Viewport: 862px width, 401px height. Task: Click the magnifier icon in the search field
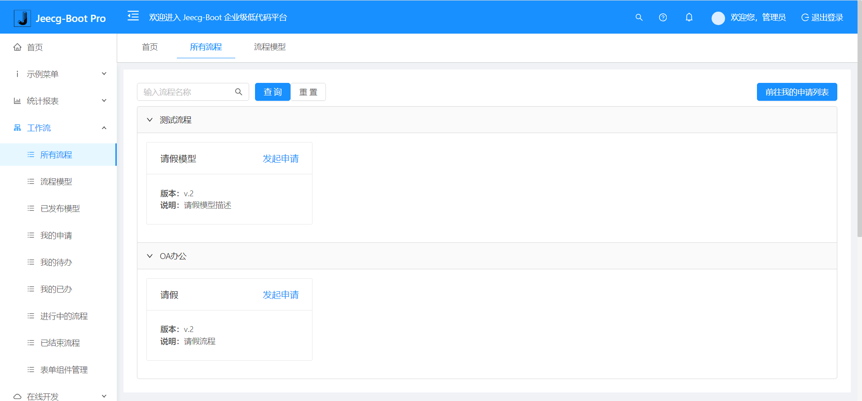tap(239, 92)
